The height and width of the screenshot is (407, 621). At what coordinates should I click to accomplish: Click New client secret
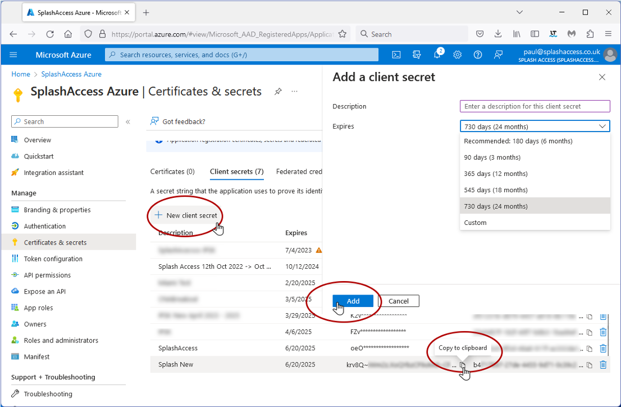point(186,215)
